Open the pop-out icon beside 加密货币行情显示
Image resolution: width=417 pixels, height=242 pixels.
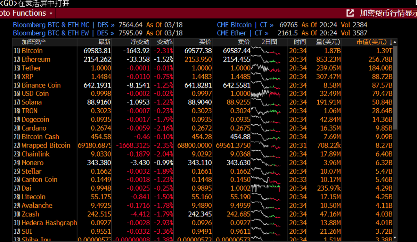click(x=350, y=13)
